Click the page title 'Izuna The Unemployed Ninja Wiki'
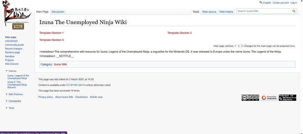This screenshot has width=303, height=134. point(83,22)
